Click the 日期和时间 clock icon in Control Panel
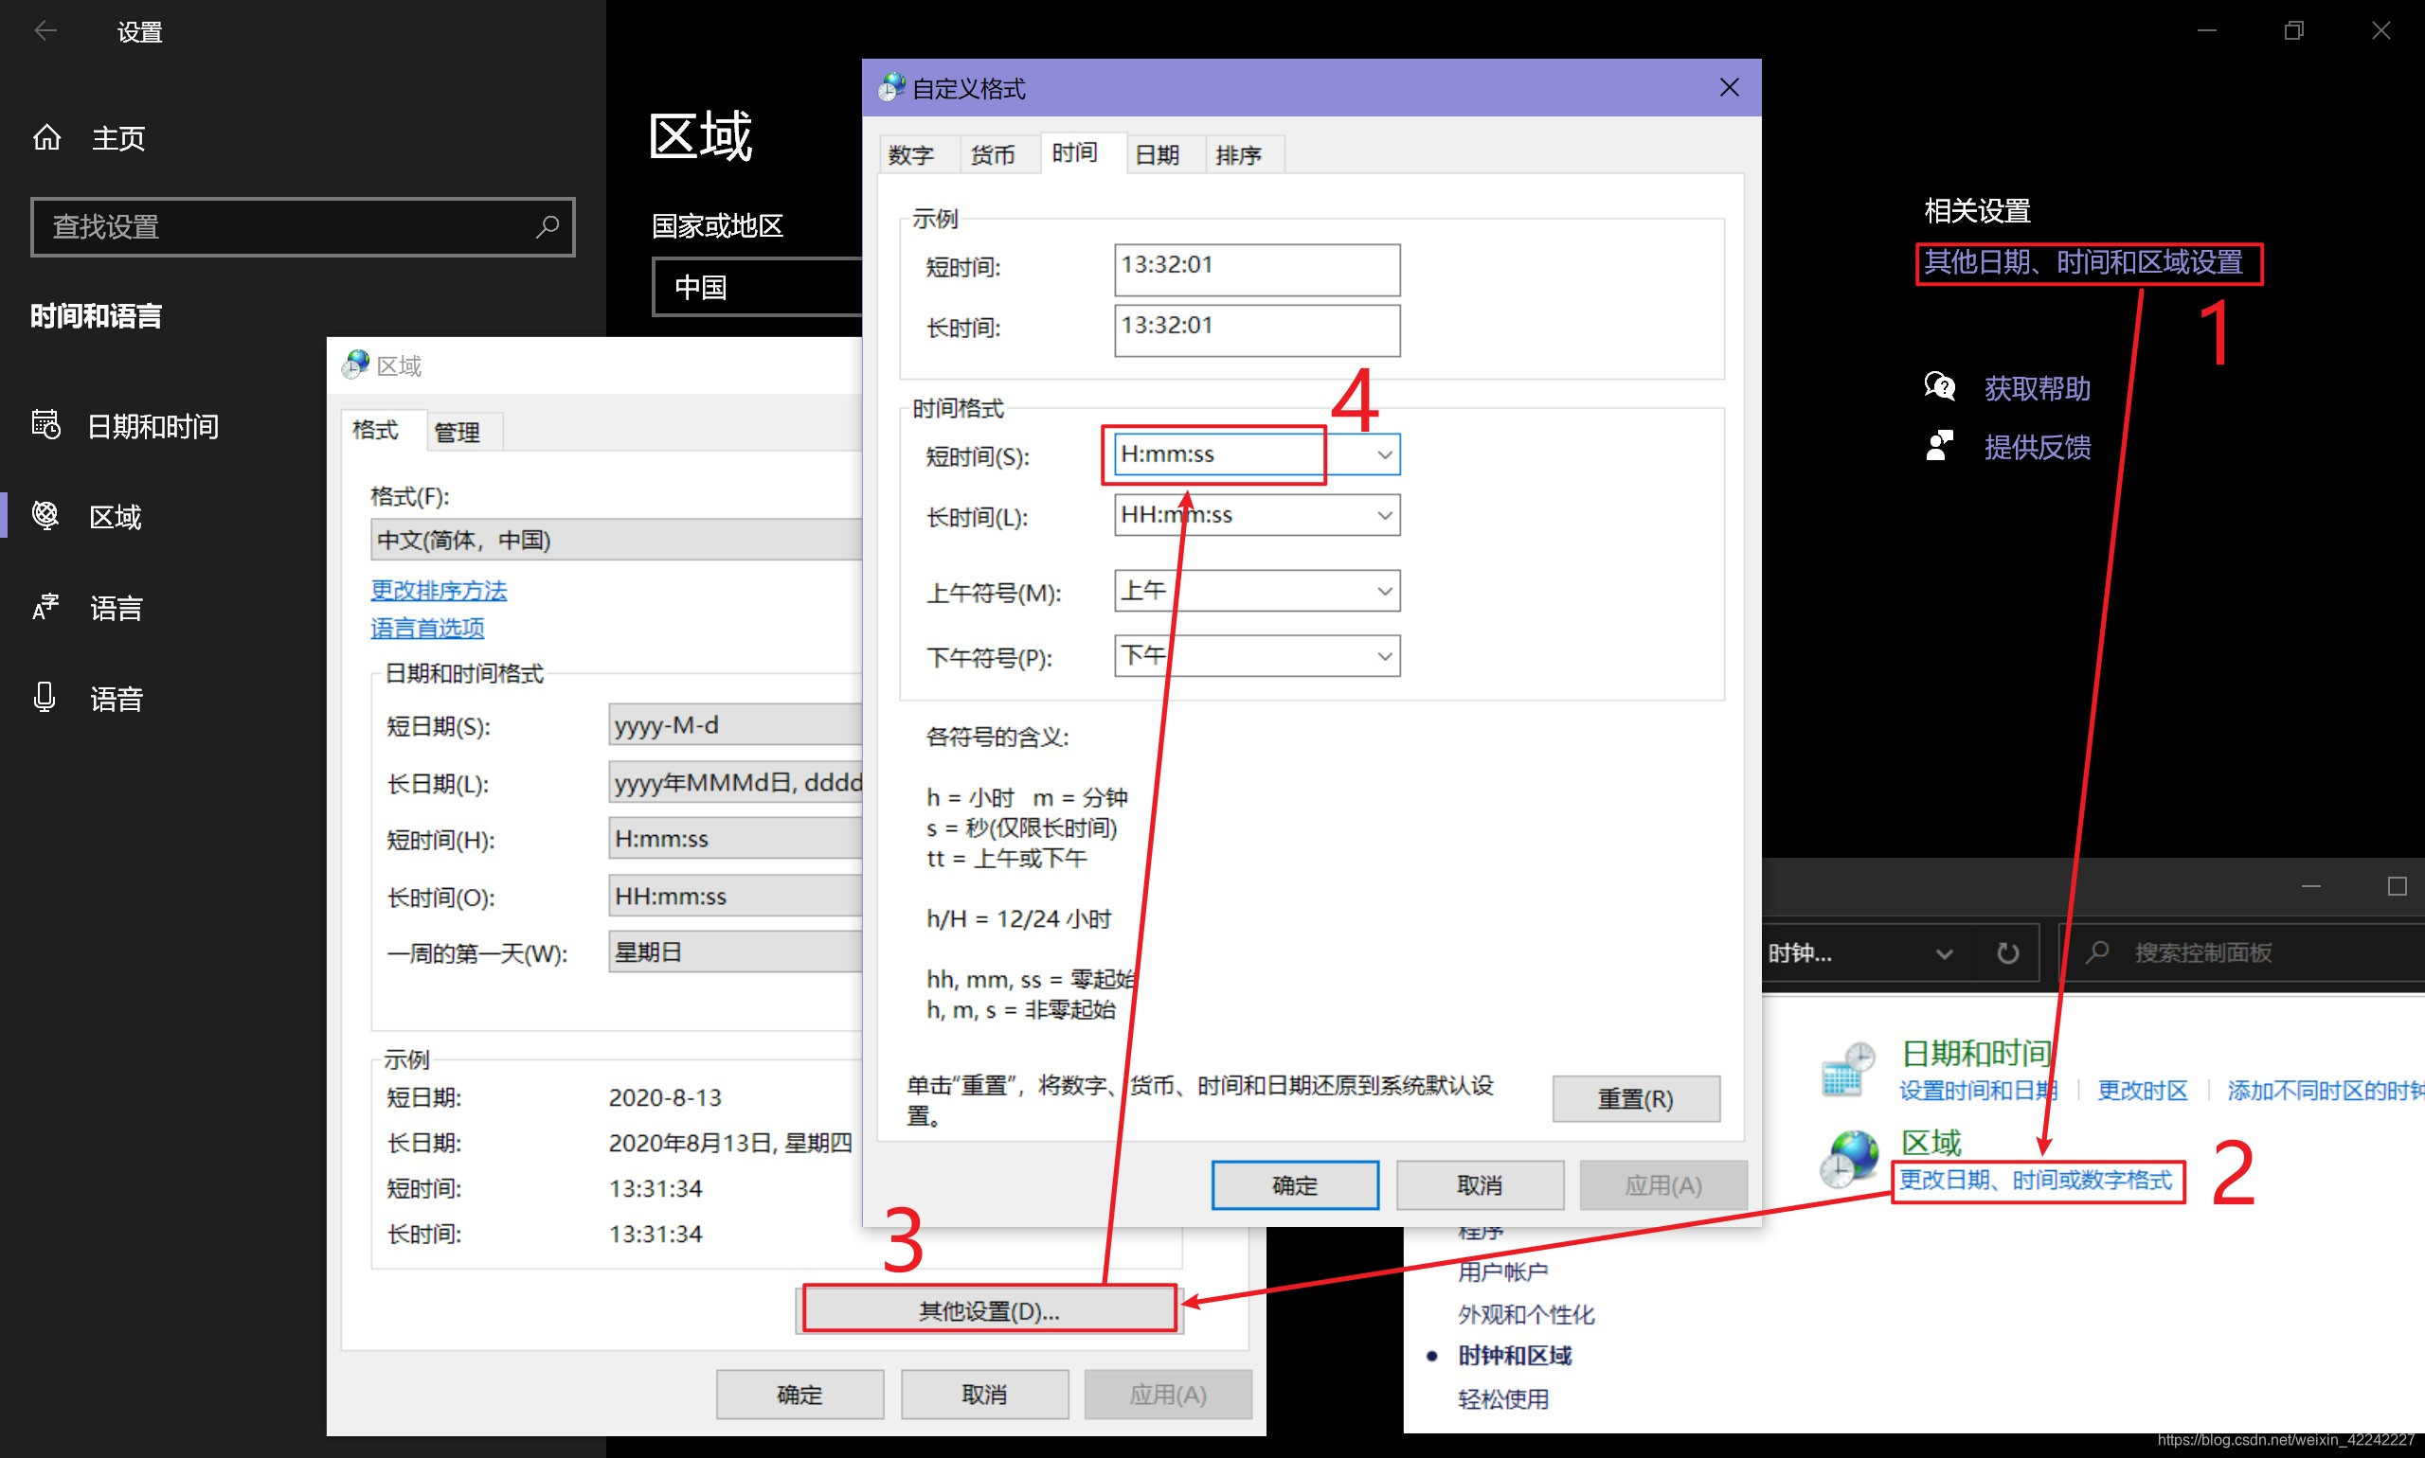 click(1847, 1069)
